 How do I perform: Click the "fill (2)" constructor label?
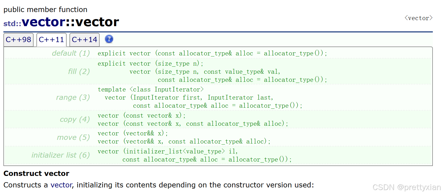(x=79, y=71)
